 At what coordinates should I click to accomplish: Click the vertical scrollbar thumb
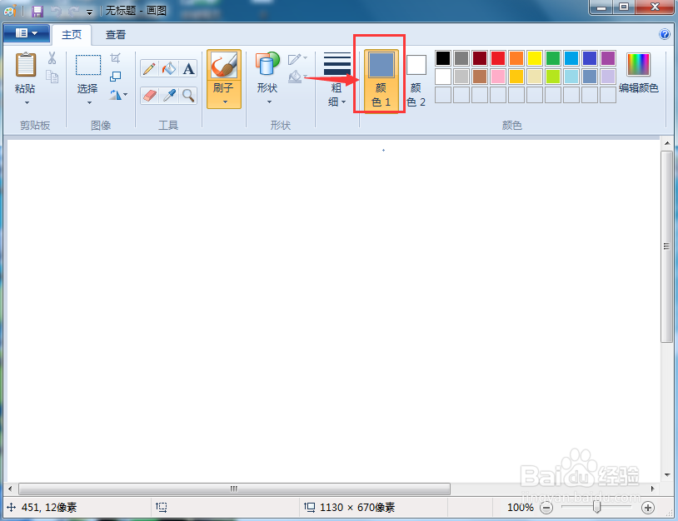[x=667, y=246]
